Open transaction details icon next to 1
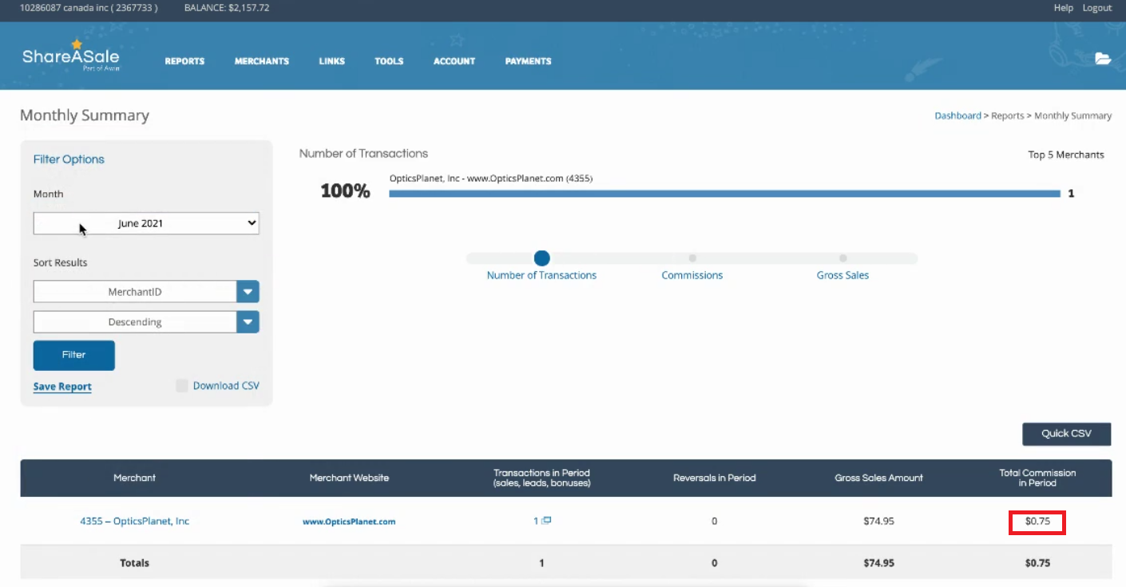 coord(547,521)
